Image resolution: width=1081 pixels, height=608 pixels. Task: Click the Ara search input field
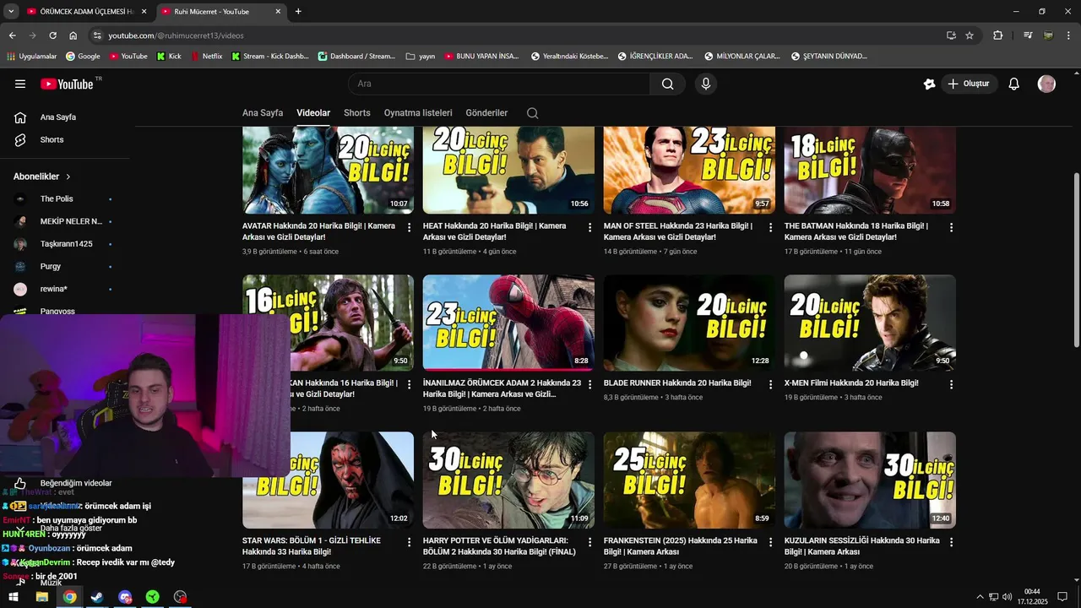tap(499, 84)
